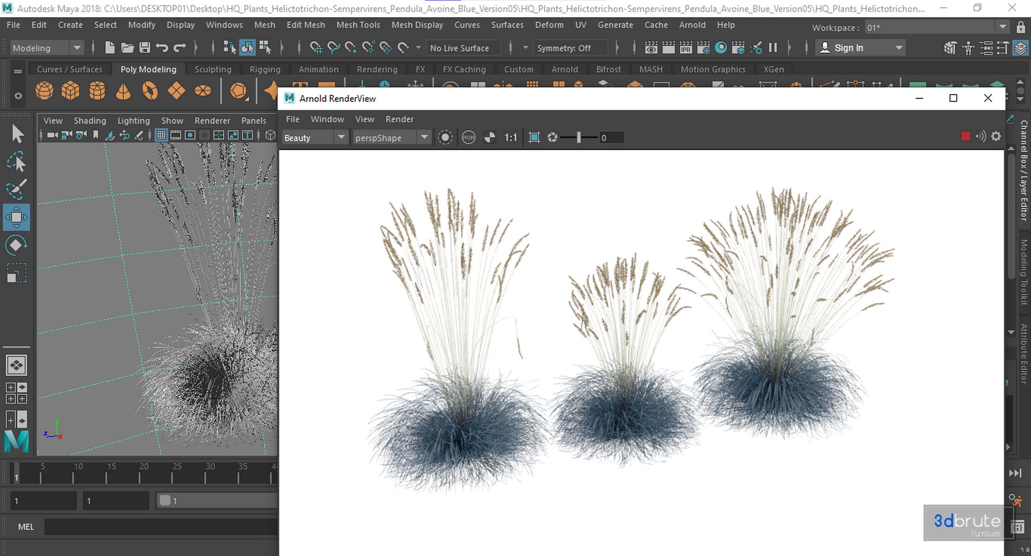The width and height of the screenshot is (1031, 556).
Task: Select the Rotate tool
Action: tap(16, 245)
